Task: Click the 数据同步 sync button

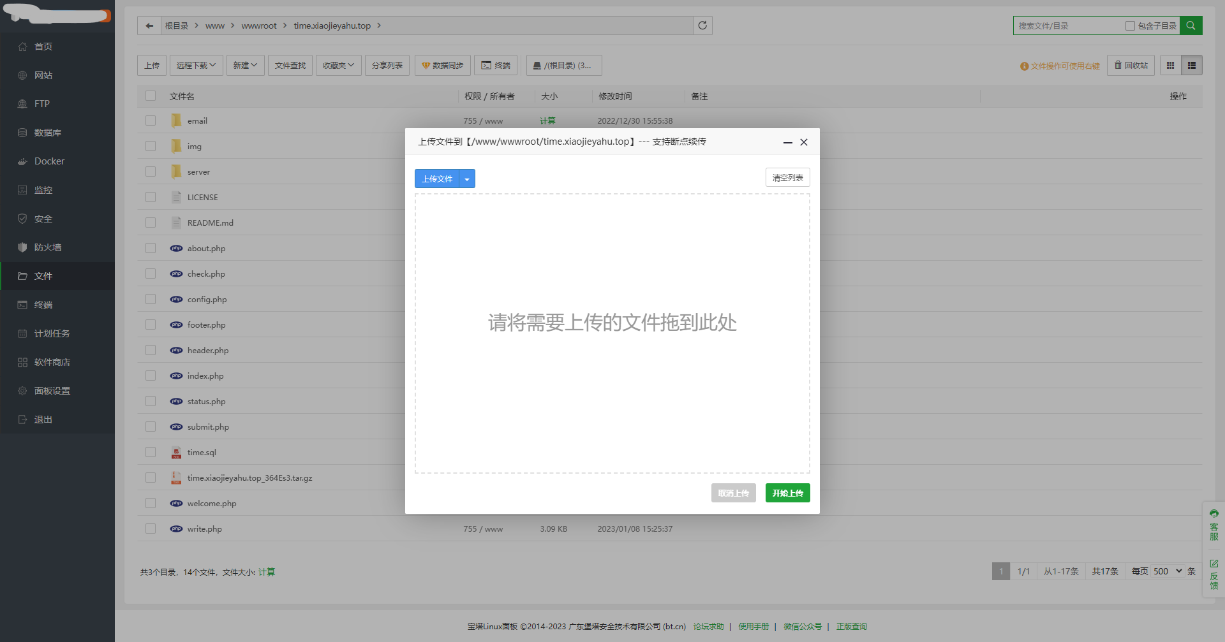Action: pos(443,65)
